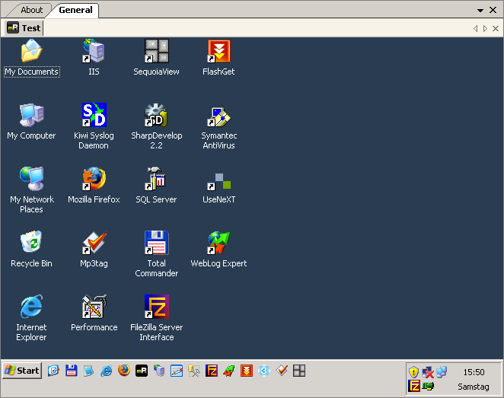This screenshot has height=398, width=504.
Task: Select the WebLog Expert desktop shortcut
Action: (219, 250)
